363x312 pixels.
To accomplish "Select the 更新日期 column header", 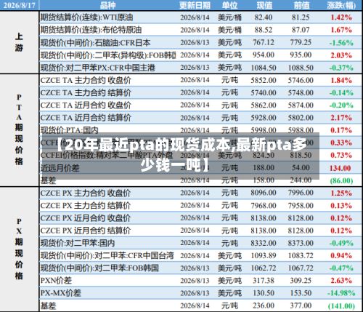I will [x=195, y=5].
